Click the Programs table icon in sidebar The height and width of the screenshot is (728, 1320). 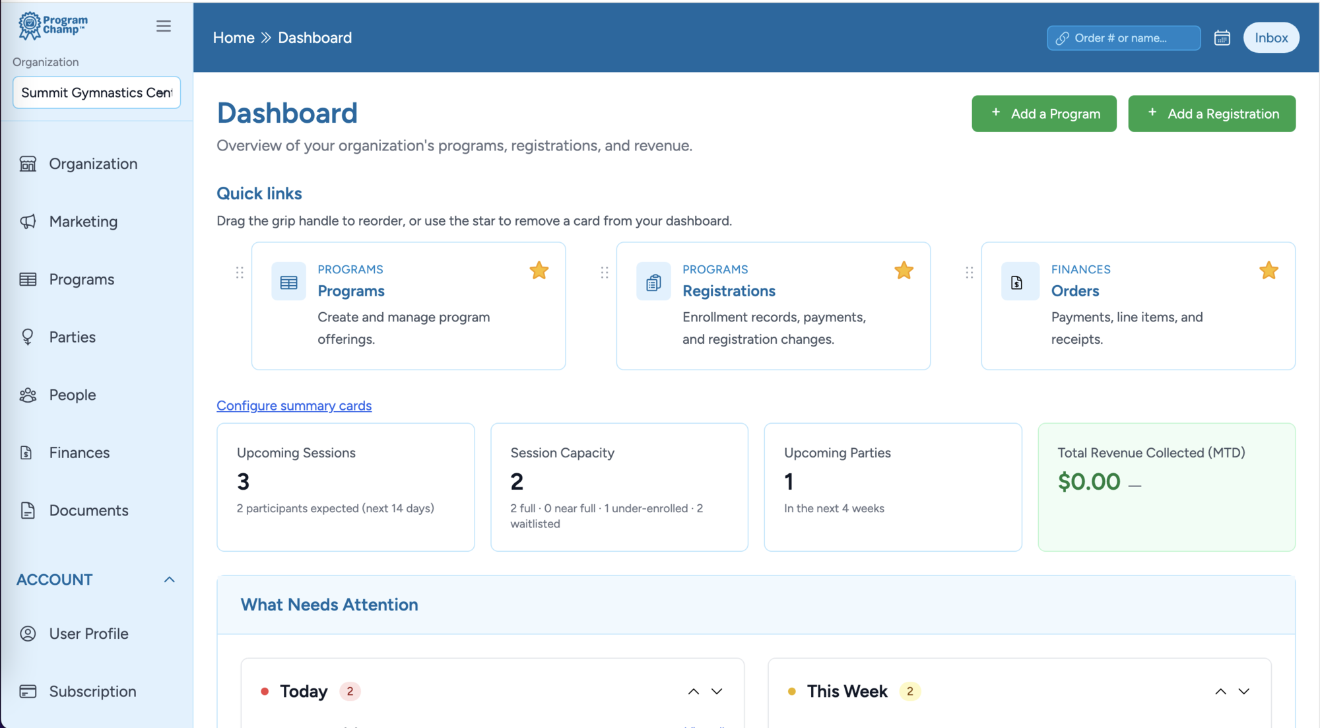coord(28,279)
